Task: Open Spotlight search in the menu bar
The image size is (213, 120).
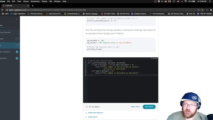Action: point(210,1)
